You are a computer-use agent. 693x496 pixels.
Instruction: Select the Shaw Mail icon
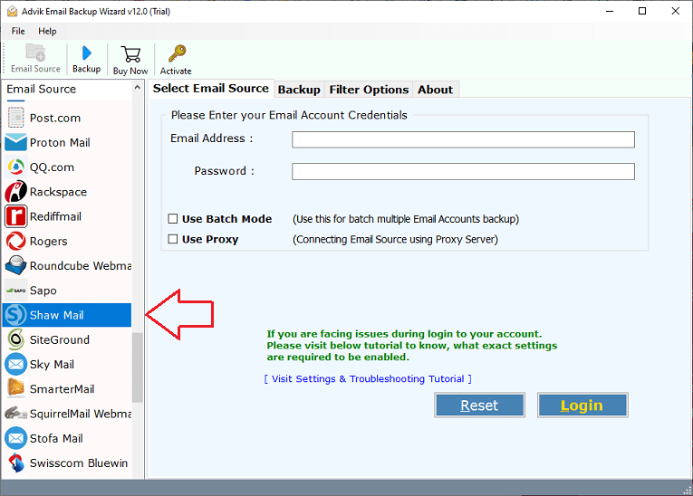point(15,315)
